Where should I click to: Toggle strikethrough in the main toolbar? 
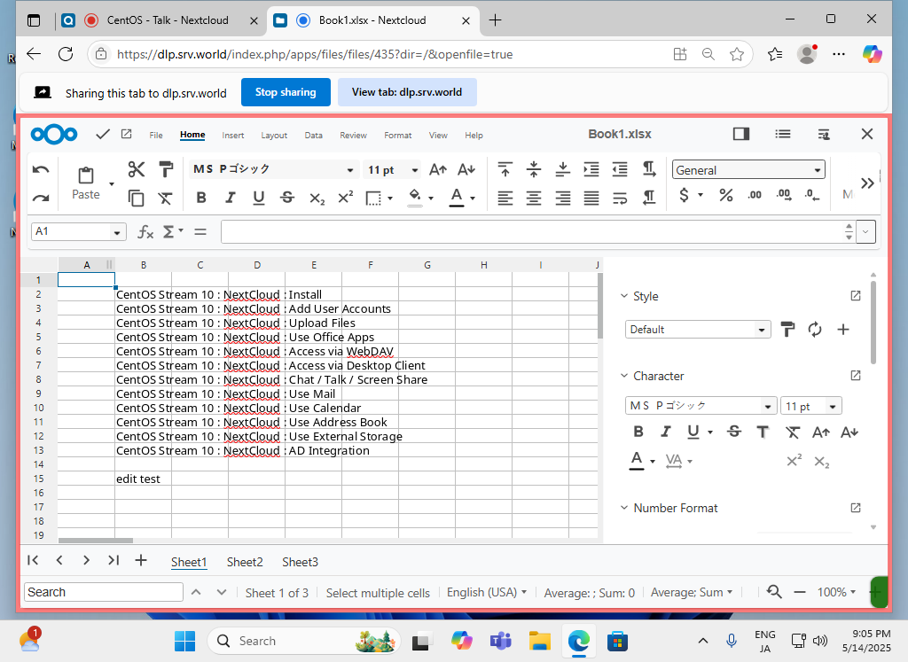(x=287, y=198)
